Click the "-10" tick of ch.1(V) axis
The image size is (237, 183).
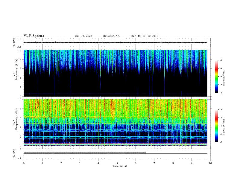pos(20,47)
